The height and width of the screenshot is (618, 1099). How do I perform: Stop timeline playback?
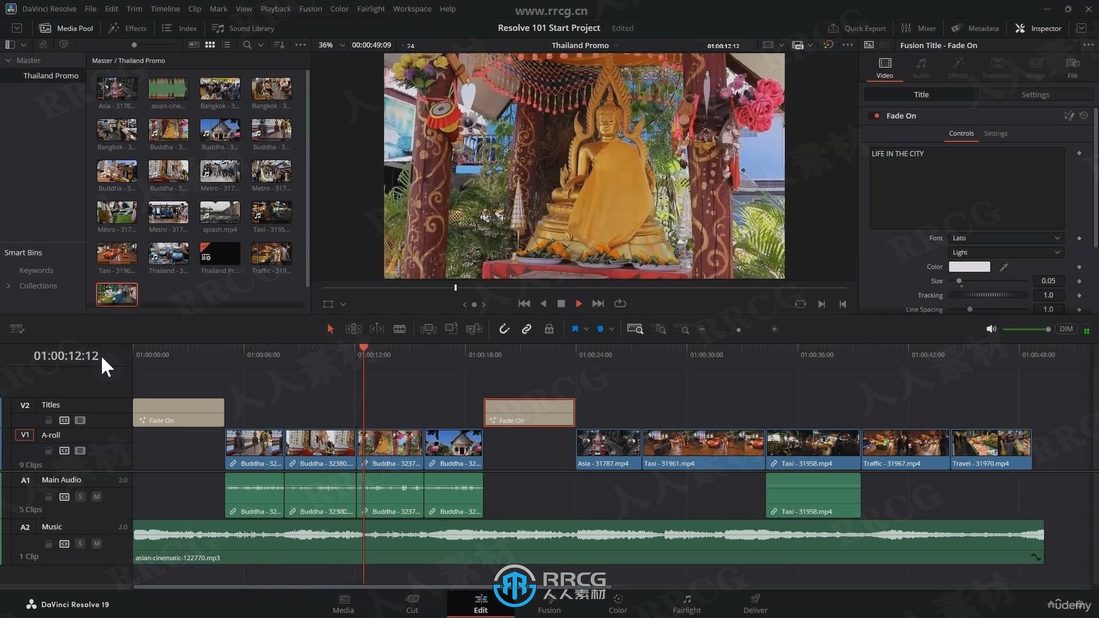pyautogui.click(x=561, y=304)
